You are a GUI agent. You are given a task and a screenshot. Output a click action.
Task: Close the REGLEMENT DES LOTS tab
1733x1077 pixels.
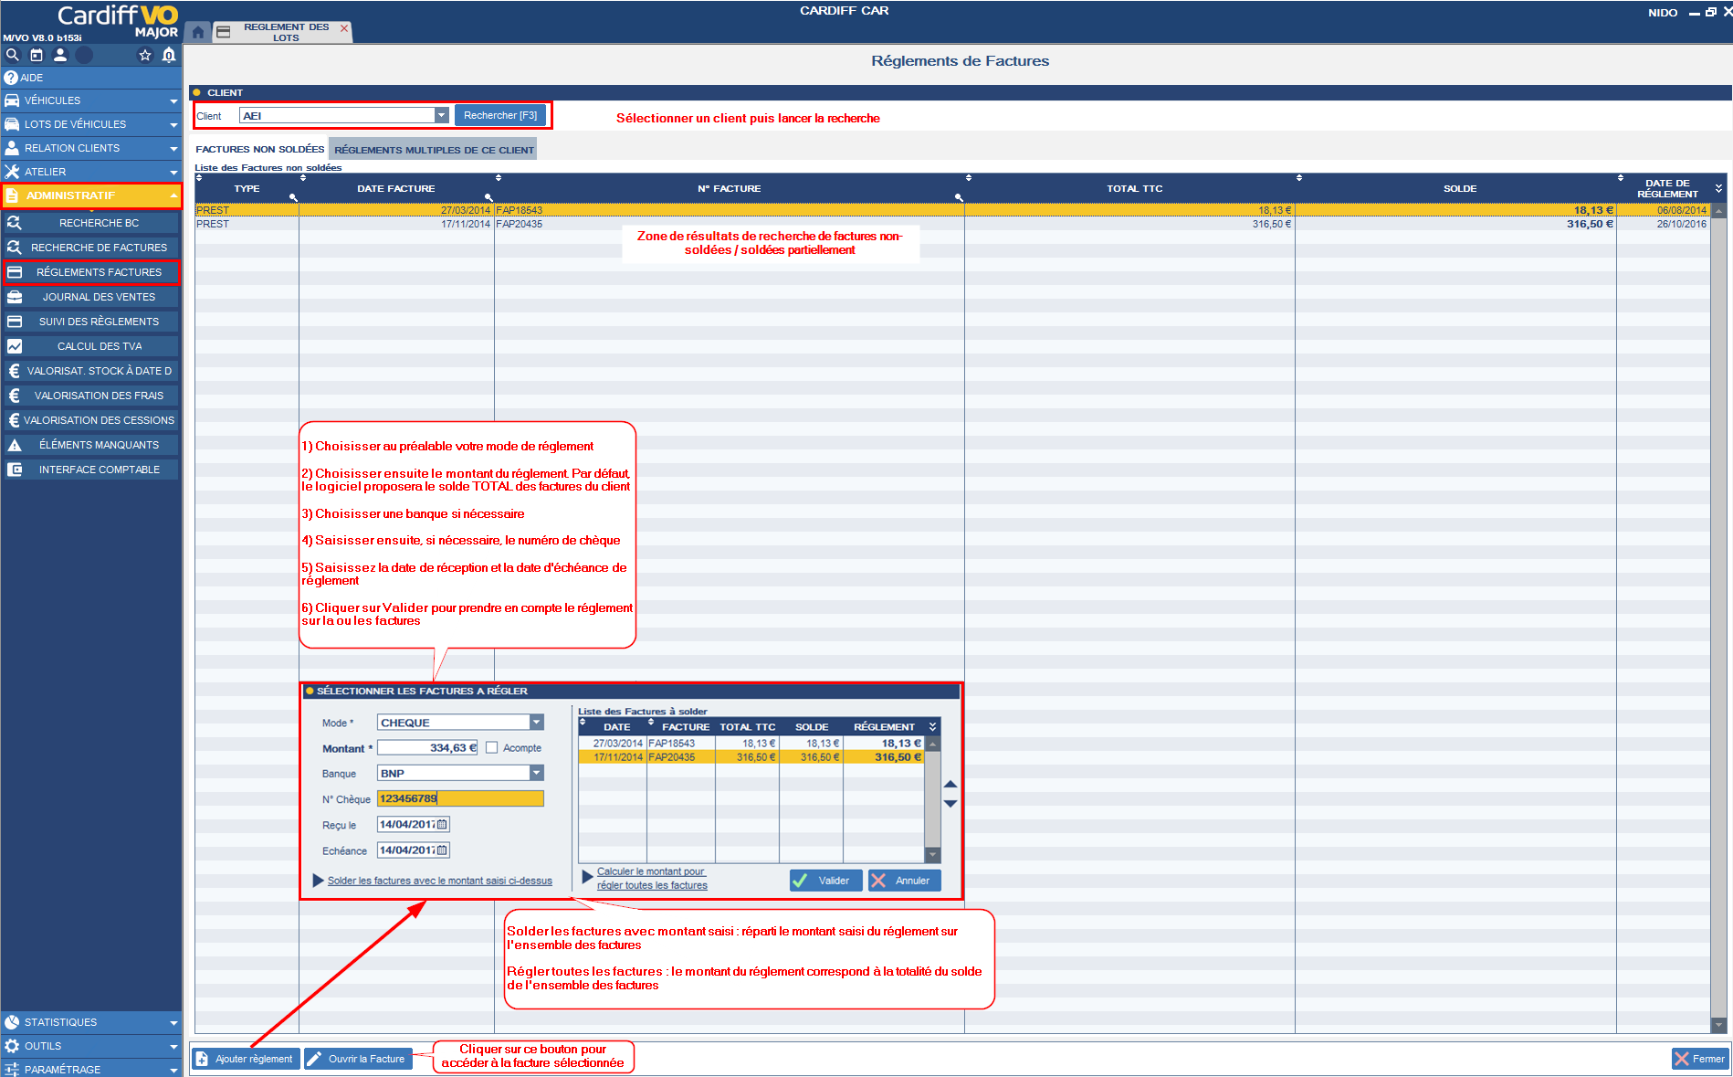click(x=344, y=28)
